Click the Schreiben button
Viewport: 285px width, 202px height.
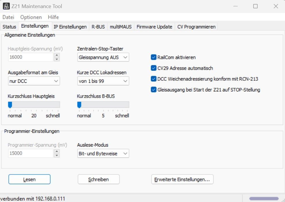click(x=99, y=179)
